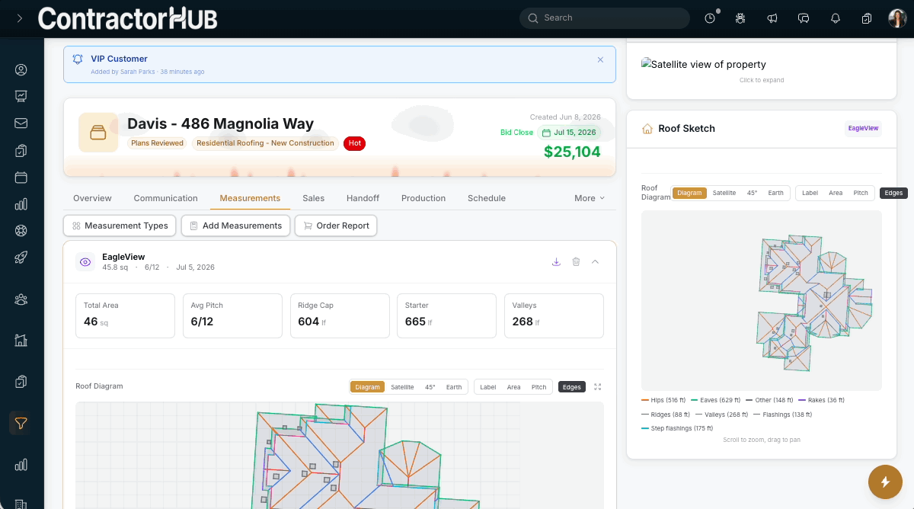Open the chat messages icon in top bar
The image size is (914, 509).
[x=804, y=18]
